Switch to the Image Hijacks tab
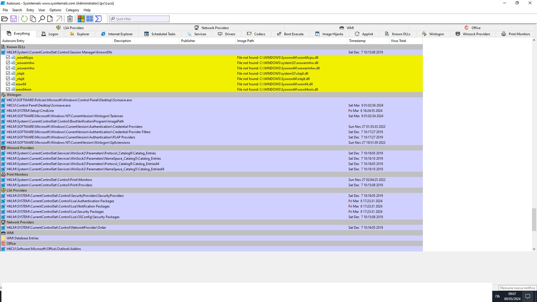The height and width of the screenshot is (302, 537). tap(329, 34)
